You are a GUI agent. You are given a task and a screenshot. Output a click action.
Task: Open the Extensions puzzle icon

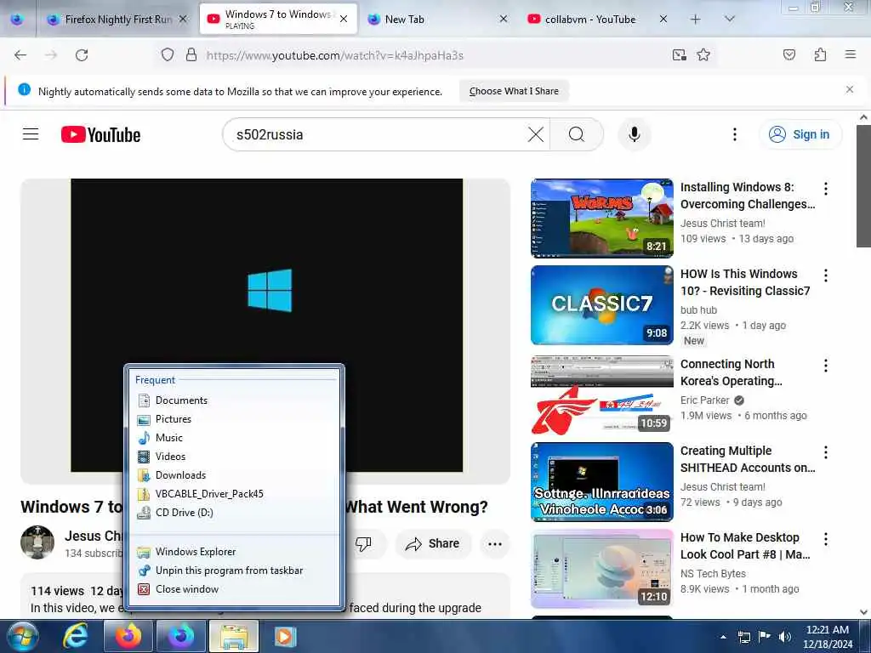[x=820, y=54]
